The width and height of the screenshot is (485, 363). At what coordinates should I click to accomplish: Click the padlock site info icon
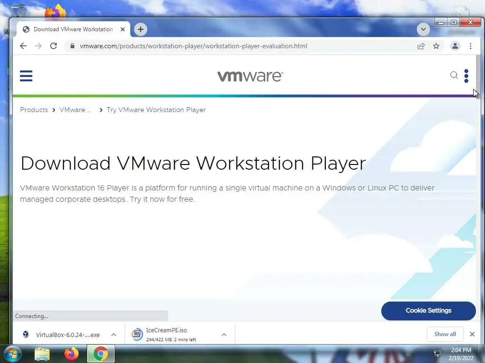click(x=72, y=46)
